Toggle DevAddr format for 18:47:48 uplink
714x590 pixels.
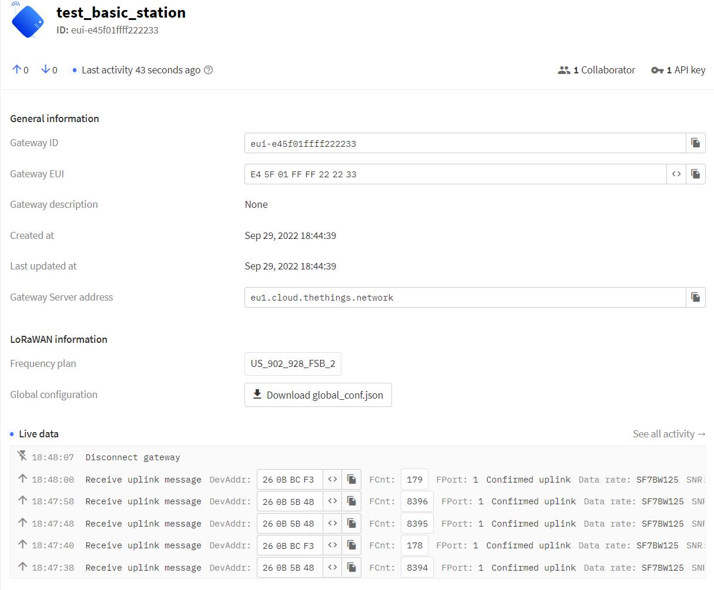point(333,524)
